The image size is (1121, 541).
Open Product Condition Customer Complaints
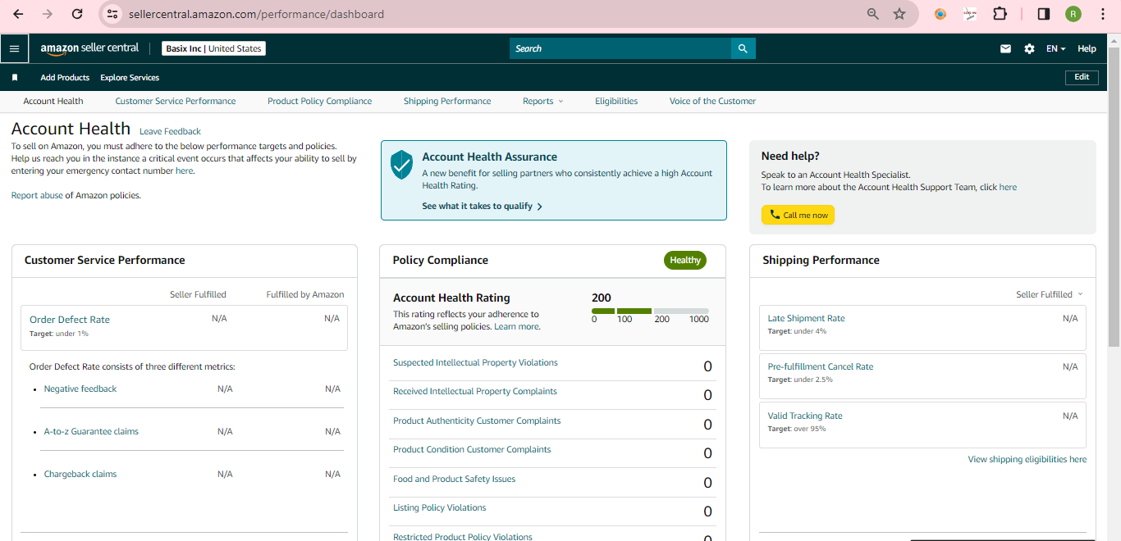click(x=472, y=449)
